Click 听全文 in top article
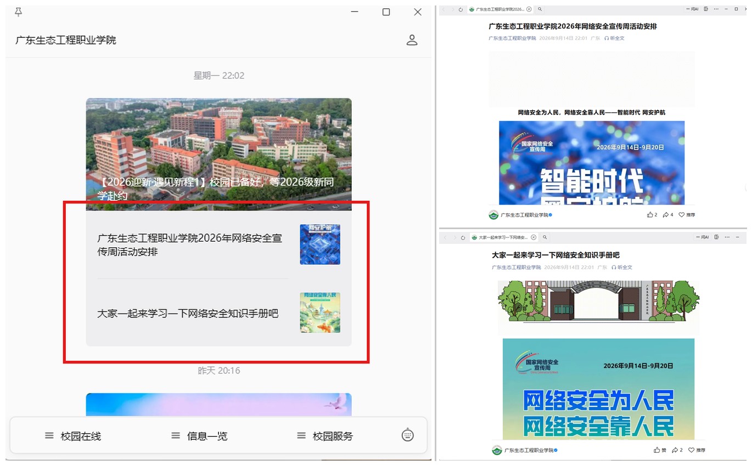 tap(614, 38)
